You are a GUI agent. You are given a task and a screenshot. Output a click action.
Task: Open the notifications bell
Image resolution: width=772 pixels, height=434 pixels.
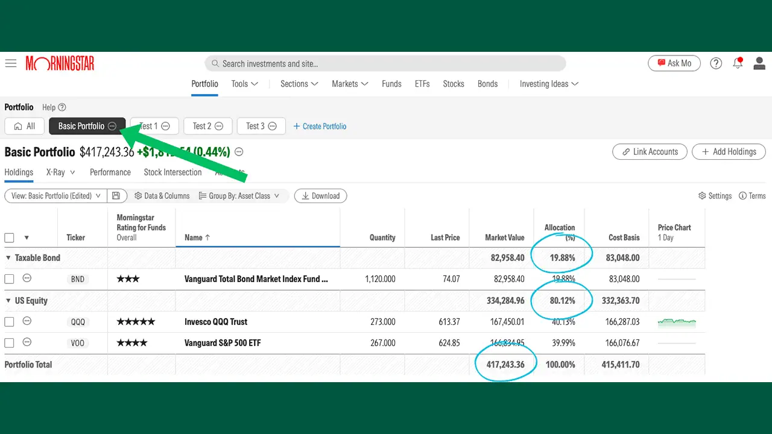(x=738, y=63)
